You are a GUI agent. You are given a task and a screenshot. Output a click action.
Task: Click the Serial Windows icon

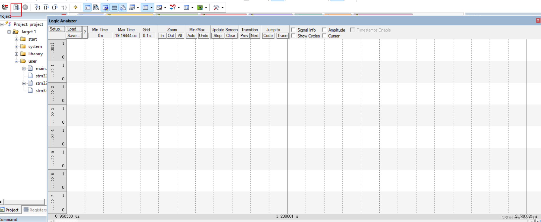click(159, 7)
